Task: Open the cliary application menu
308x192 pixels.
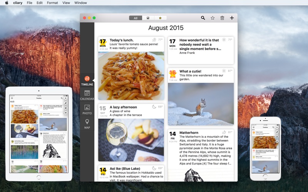Action: tap(18, 3)
